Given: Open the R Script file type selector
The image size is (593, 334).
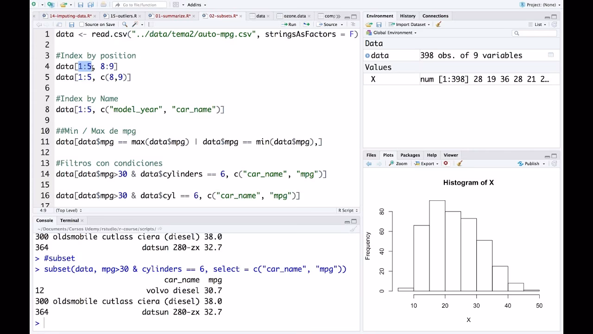Looking at the screenshot, I should [x=347, y=211].
